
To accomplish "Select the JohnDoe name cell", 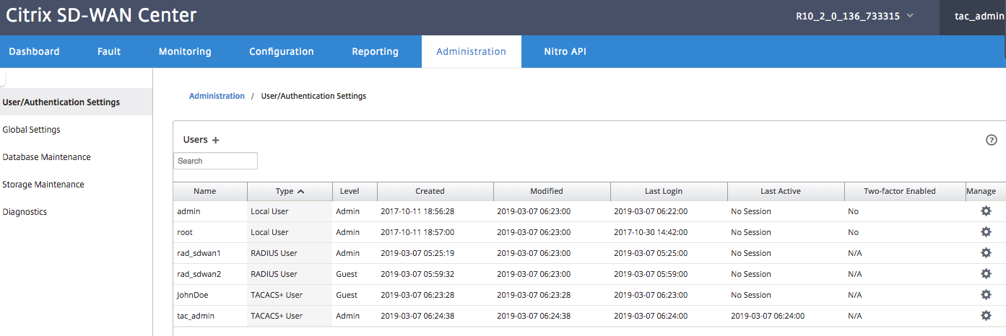I will [194, 295].
